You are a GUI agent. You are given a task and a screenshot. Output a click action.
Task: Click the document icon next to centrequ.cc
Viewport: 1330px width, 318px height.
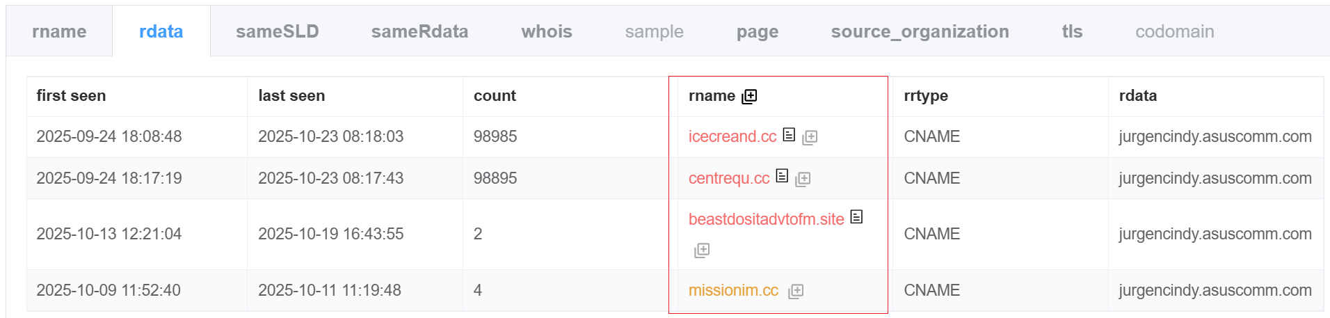[782, 176]
